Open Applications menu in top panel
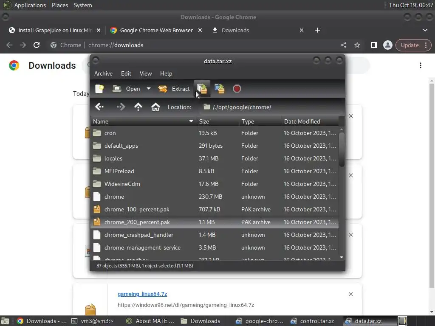The image size is (435, 326). point(30,5)
